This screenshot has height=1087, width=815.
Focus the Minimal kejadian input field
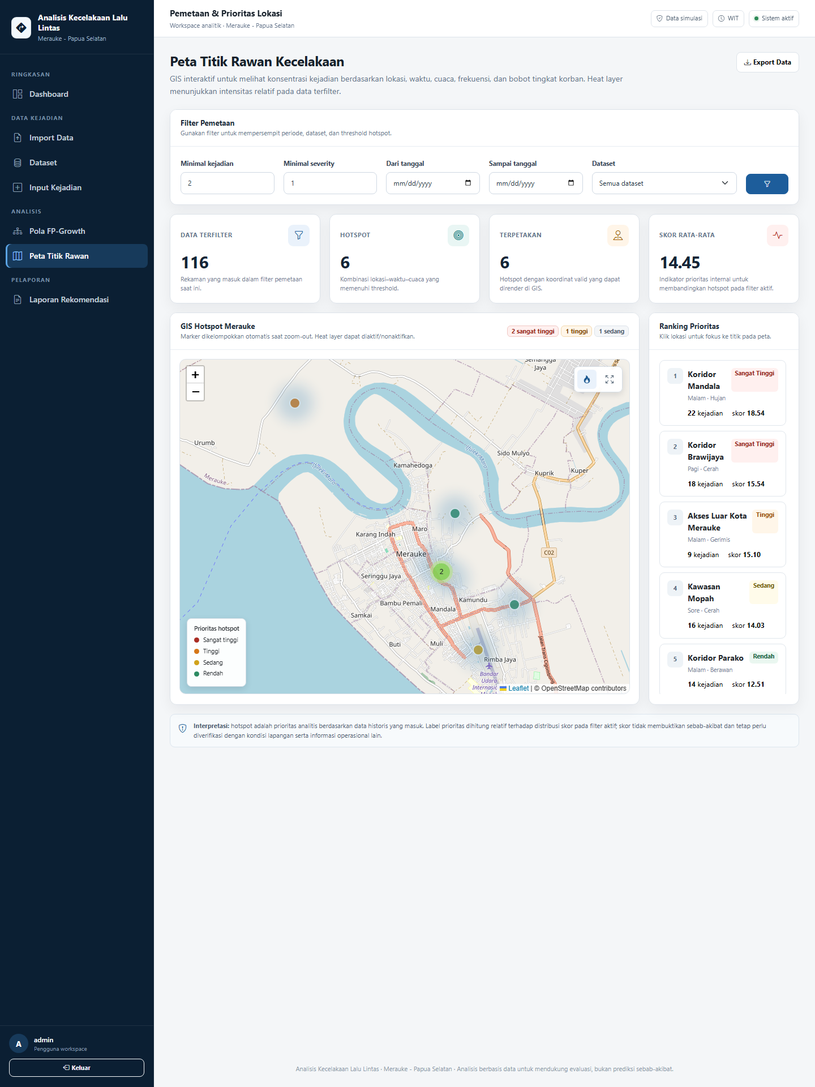click(228, 183)
